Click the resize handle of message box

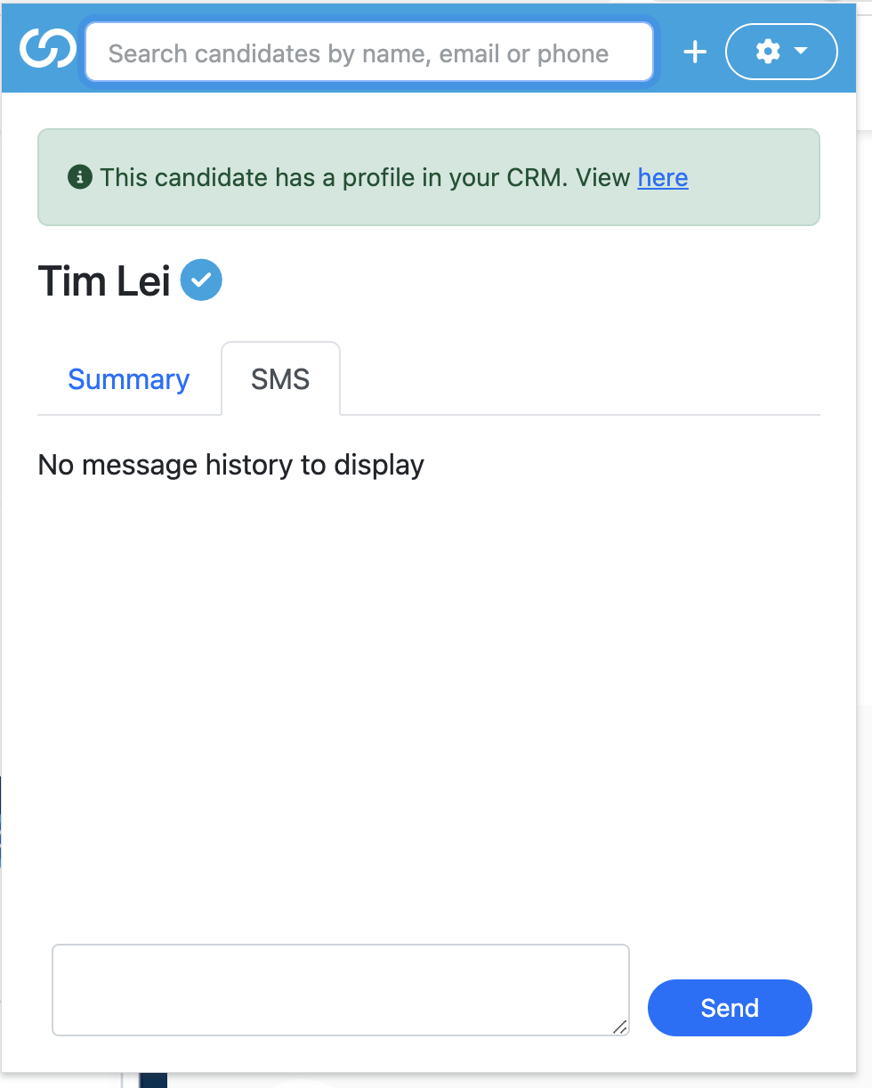click(x=619, y=1027)
